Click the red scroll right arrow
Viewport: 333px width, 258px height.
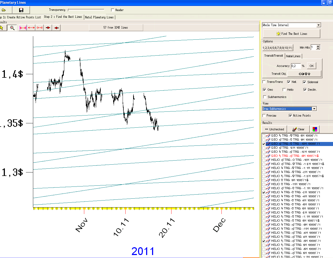point(48,28)
